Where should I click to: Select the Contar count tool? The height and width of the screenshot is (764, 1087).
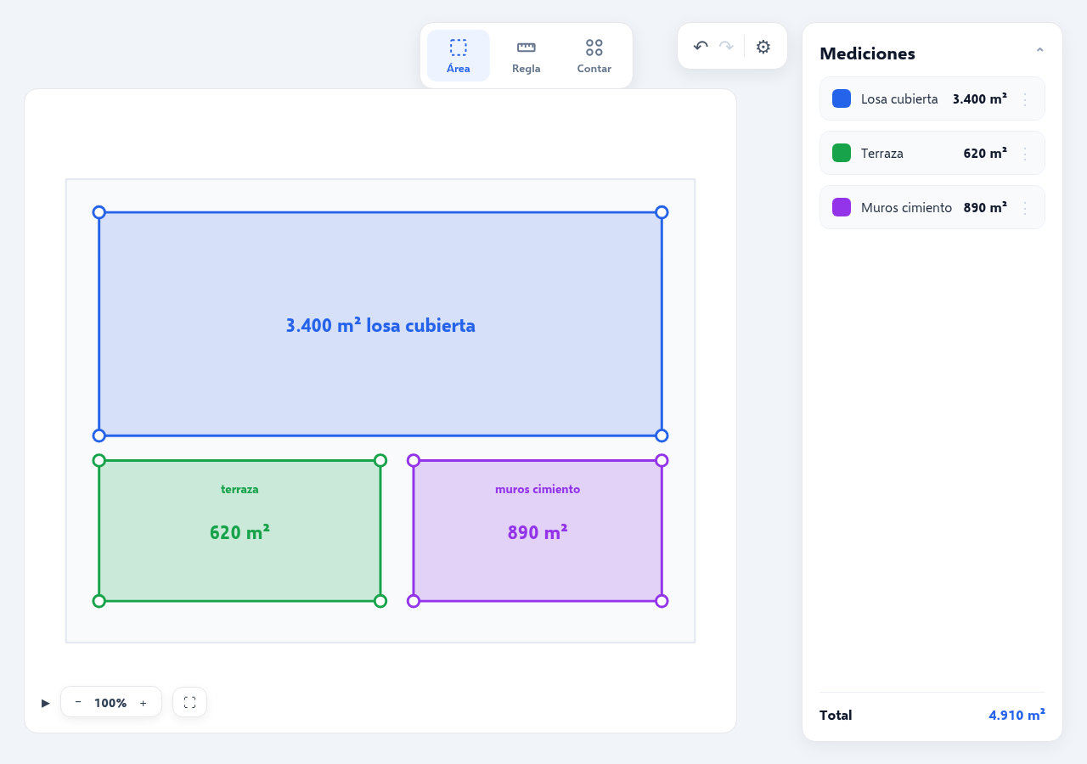tap(594, 56)
